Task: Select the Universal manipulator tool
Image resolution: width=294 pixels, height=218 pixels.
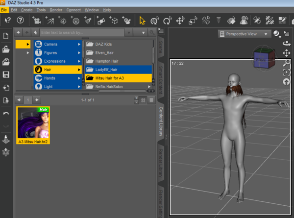Action: [155, 20]
